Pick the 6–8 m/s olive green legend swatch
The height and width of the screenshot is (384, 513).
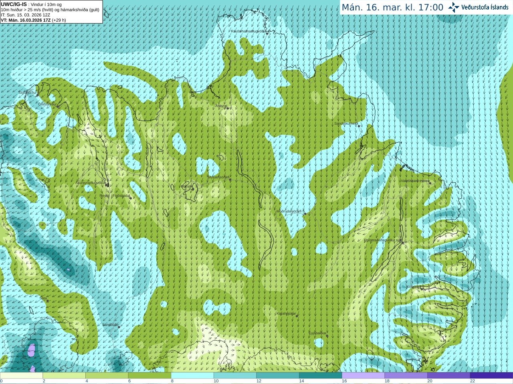tap(149, 376)
